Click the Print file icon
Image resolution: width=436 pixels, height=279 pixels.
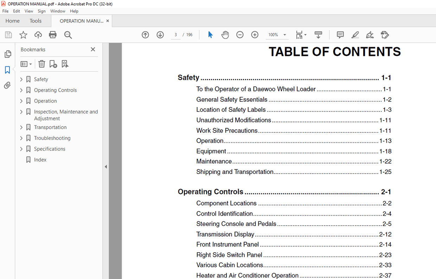[53, 35]
